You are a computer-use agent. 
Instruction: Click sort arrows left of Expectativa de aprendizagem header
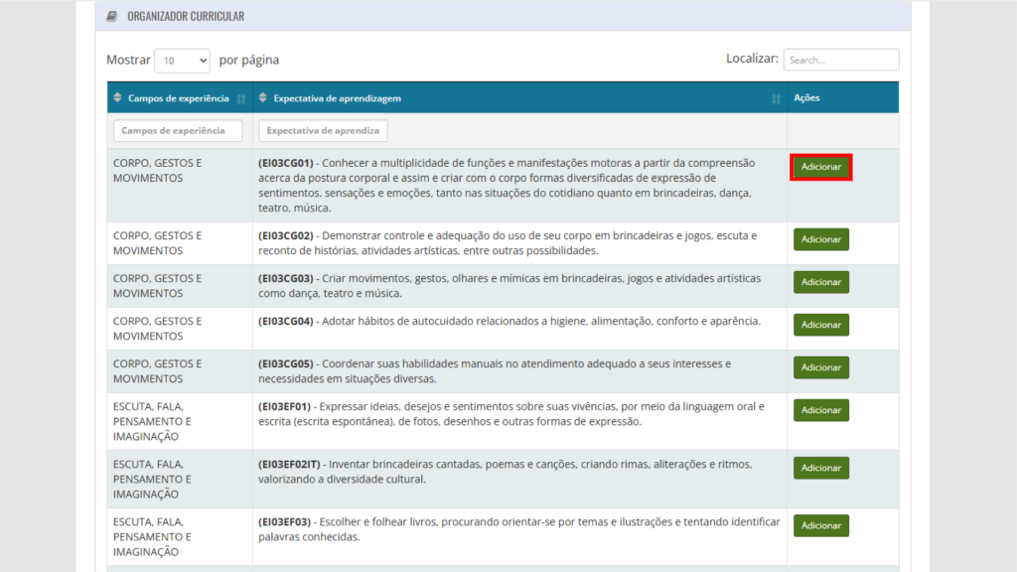263,98
